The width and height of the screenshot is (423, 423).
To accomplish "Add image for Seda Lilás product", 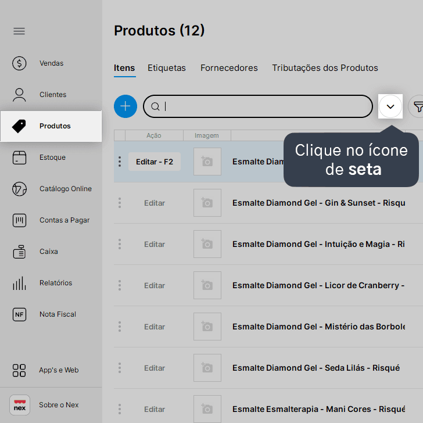I will (x=207, y=368).
